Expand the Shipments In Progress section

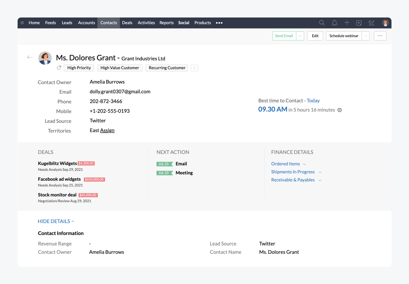tap(320, 172)
